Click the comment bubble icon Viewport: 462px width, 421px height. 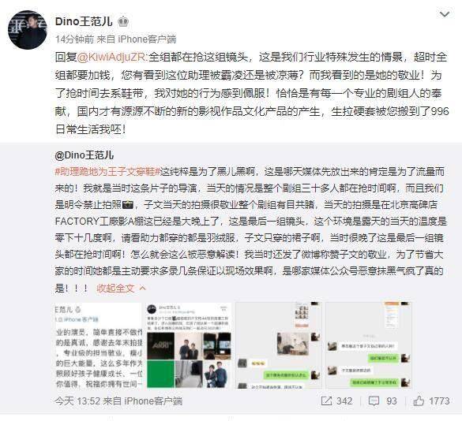coord(374,401)
